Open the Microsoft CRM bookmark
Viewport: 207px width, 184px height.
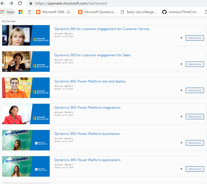click(54, 12)
